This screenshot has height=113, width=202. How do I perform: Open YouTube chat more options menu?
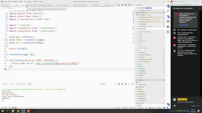coord(199,8)
